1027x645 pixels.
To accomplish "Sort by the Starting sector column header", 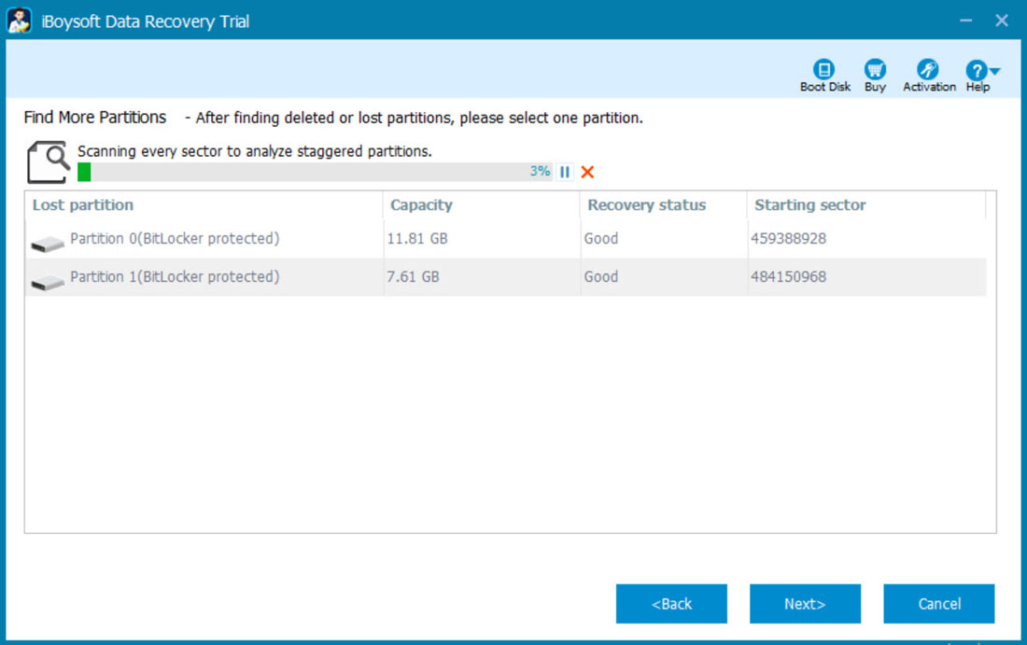I will point(809,205).
